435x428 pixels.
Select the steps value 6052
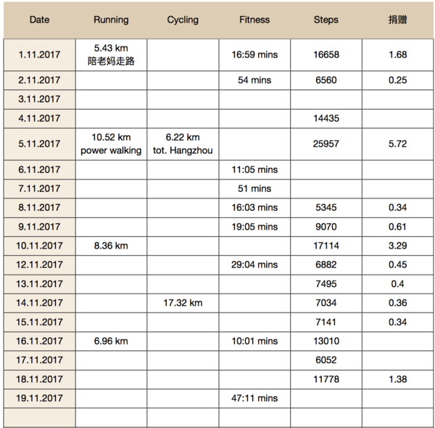click(x=326, y=360)
